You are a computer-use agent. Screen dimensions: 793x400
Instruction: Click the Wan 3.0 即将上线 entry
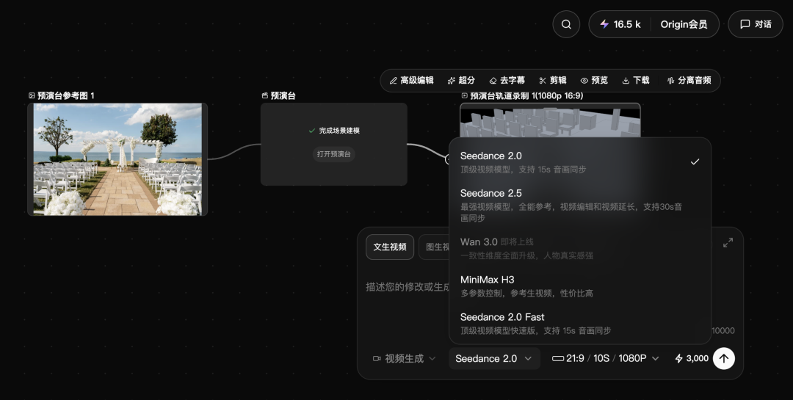[x=580, y=248]
